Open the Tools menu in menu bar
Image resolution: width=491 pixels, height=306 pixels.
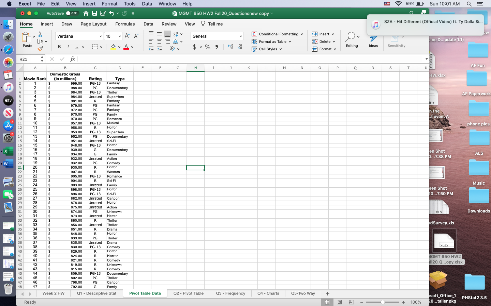(x=130, y=4)
